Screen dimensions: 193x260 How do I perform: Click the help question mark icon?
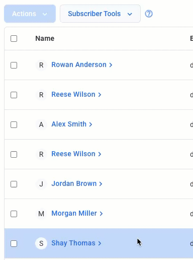(x=149, y=14)
